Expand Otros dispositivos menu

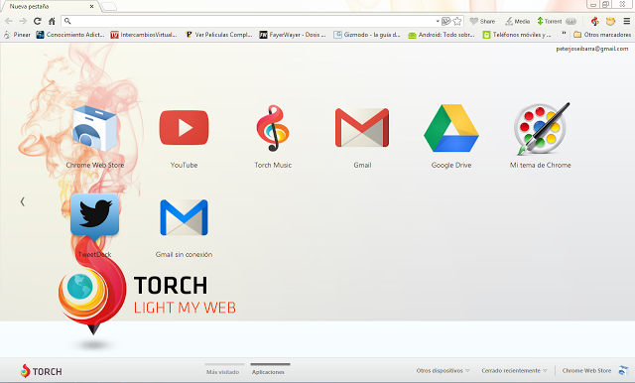(443, 370)
